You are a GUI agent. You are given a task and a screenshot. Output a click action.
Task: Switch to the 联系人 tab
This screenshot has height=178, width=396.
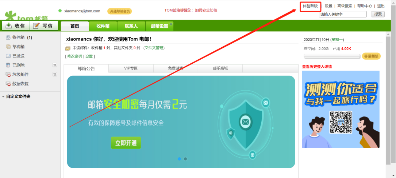[131, 26]
